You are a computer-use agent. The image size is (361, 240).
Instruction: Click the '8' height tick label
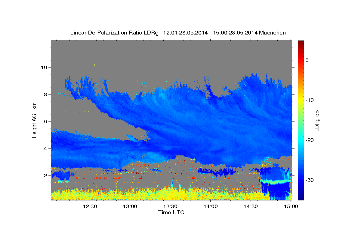tap(46, 94)
